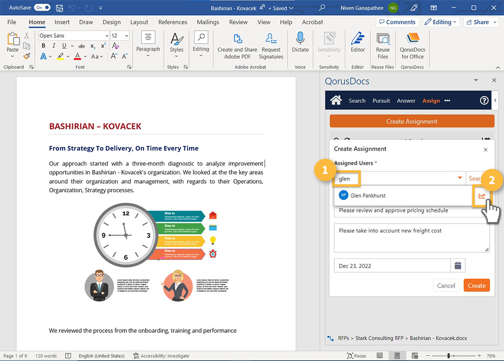Click Create and Share Adobe PDF

point(237,46)
